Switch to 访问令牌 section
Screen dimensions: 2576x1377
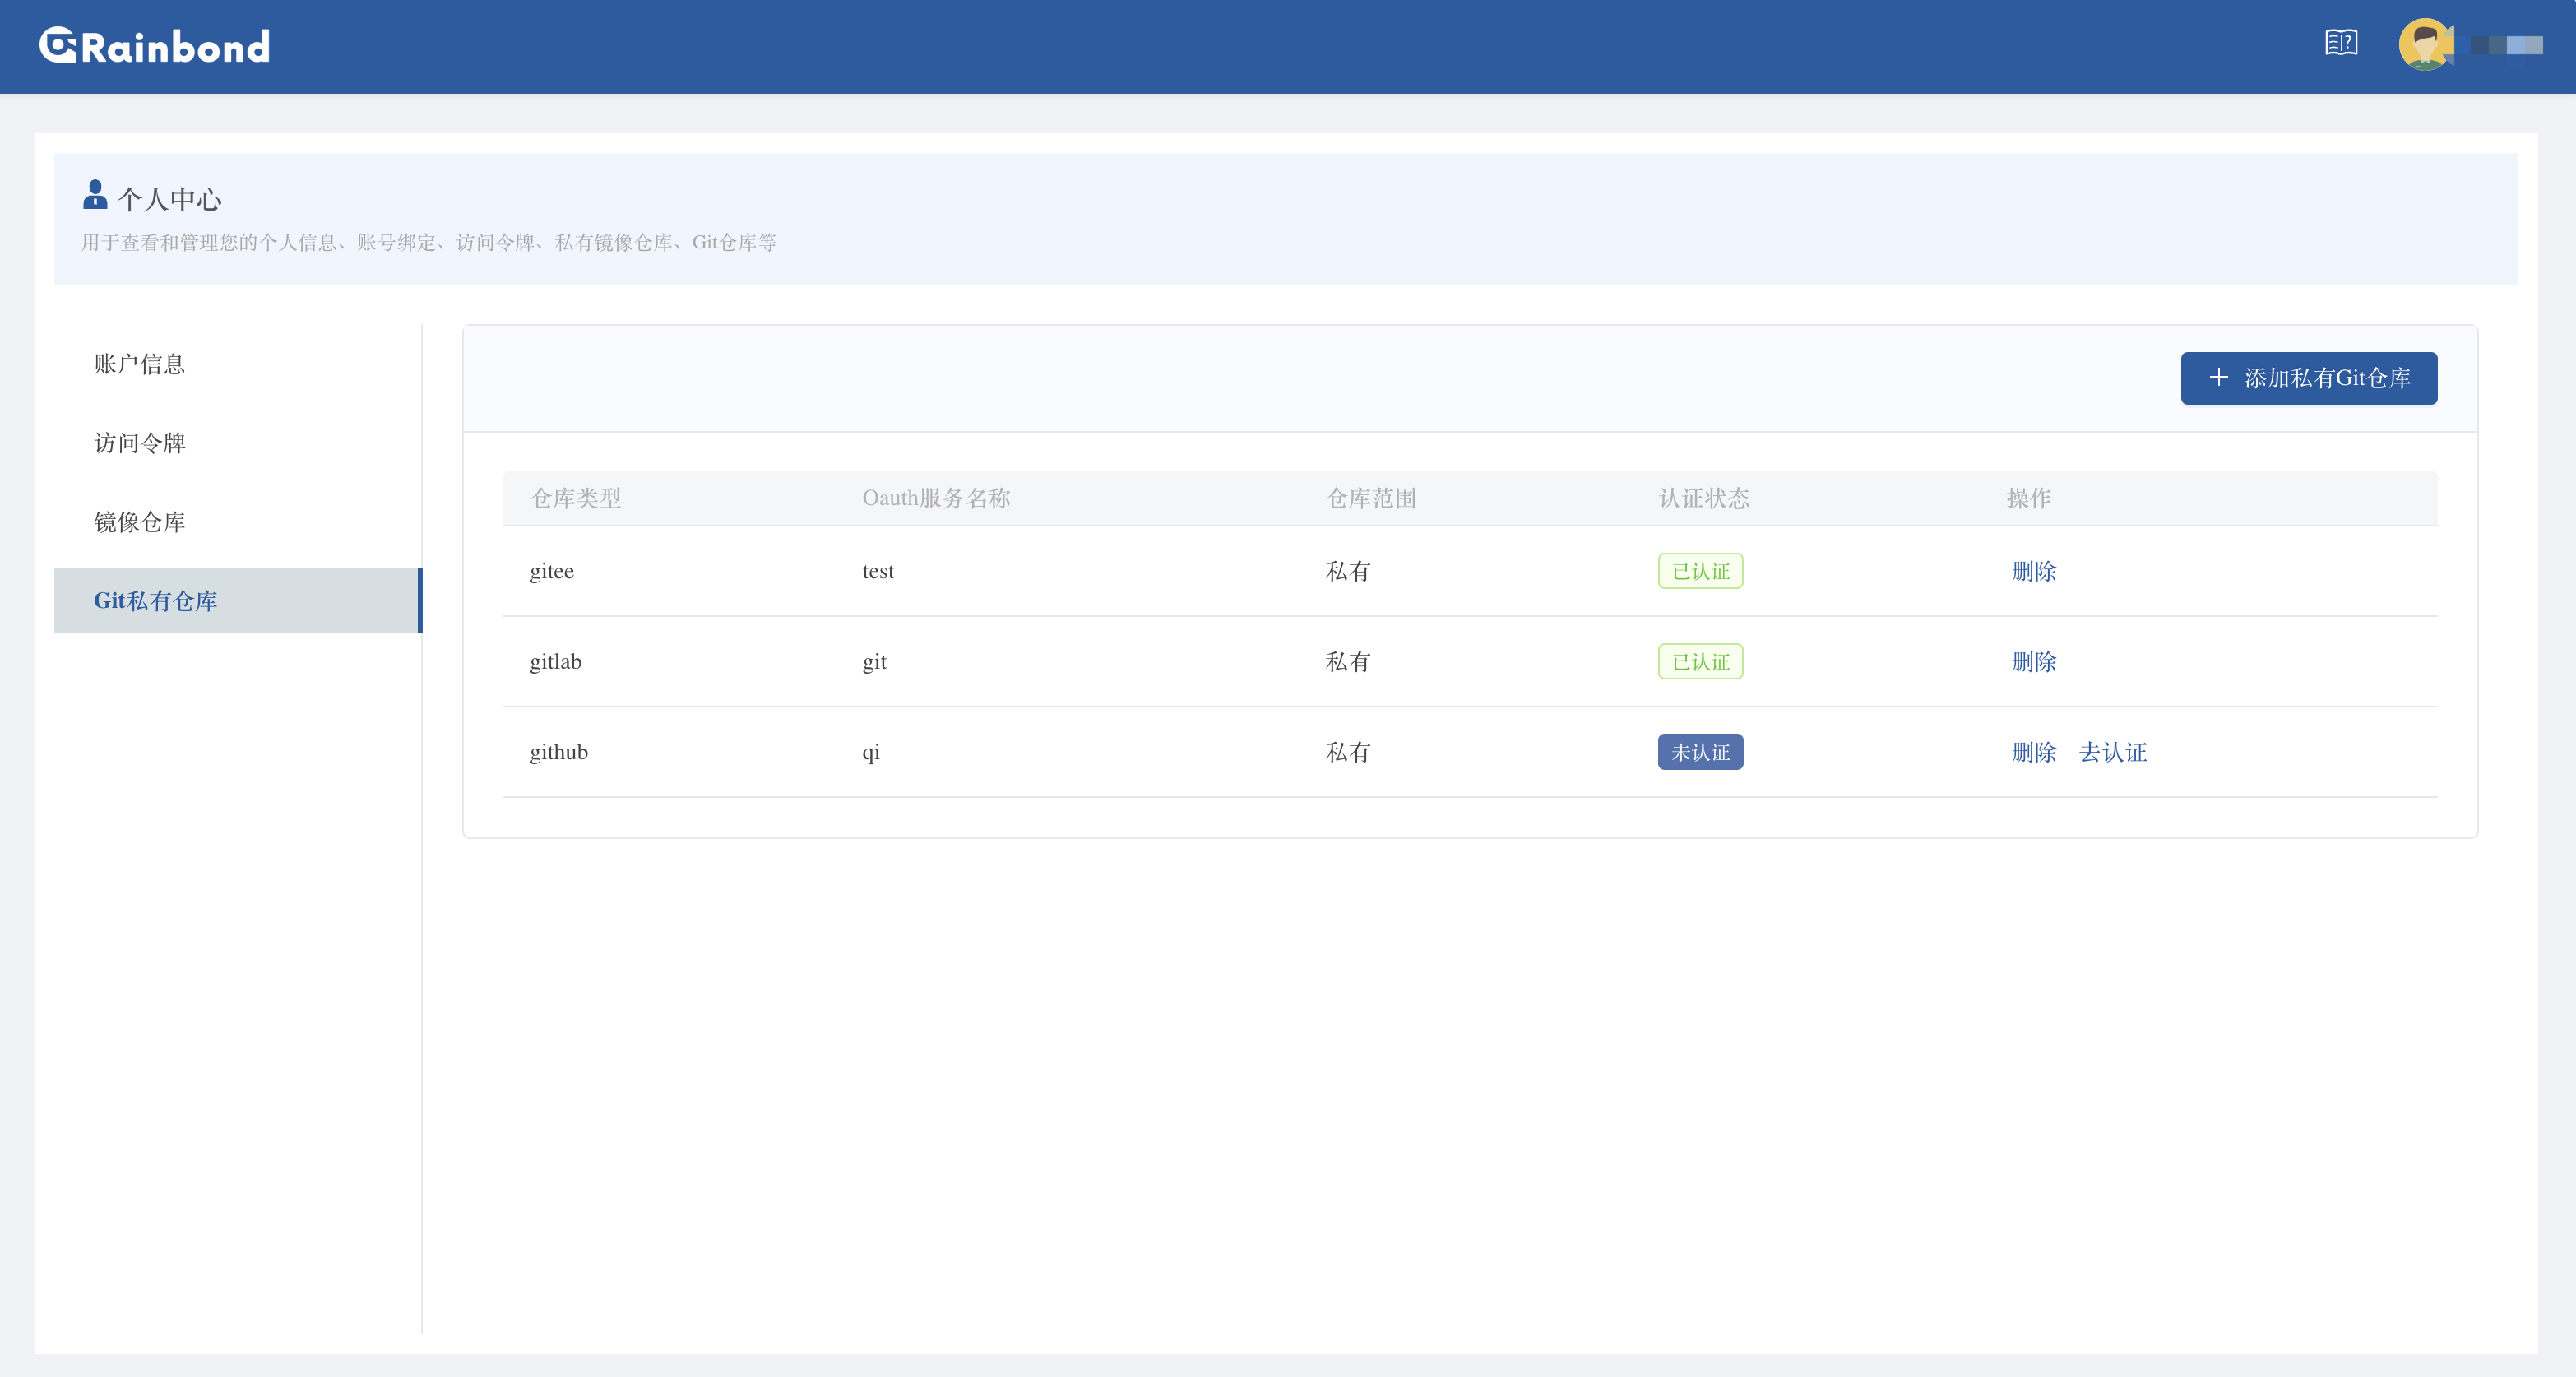click(x=139, y=443)
